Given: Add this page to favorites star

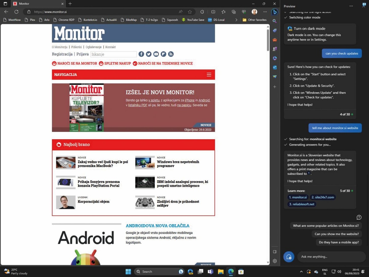Looking at the screenshot, I should coord(190,12).
